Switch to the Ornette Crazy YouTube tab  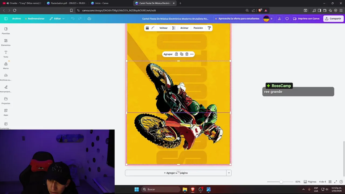pos(22,3)
